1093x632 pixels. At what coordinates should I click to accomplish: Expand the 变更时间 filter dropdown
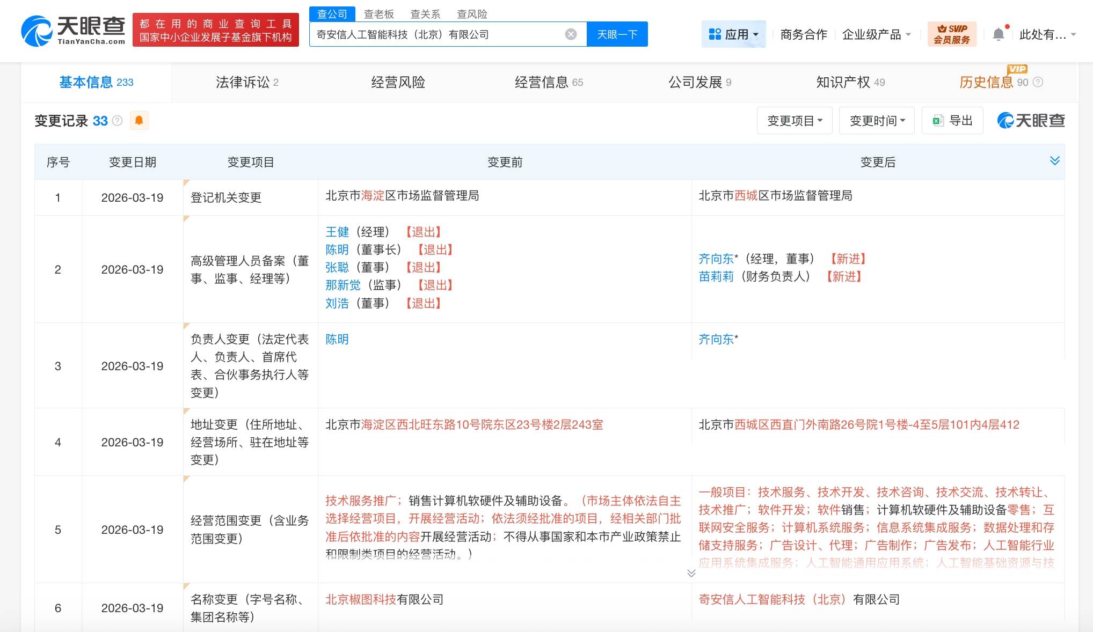point(877,121)
